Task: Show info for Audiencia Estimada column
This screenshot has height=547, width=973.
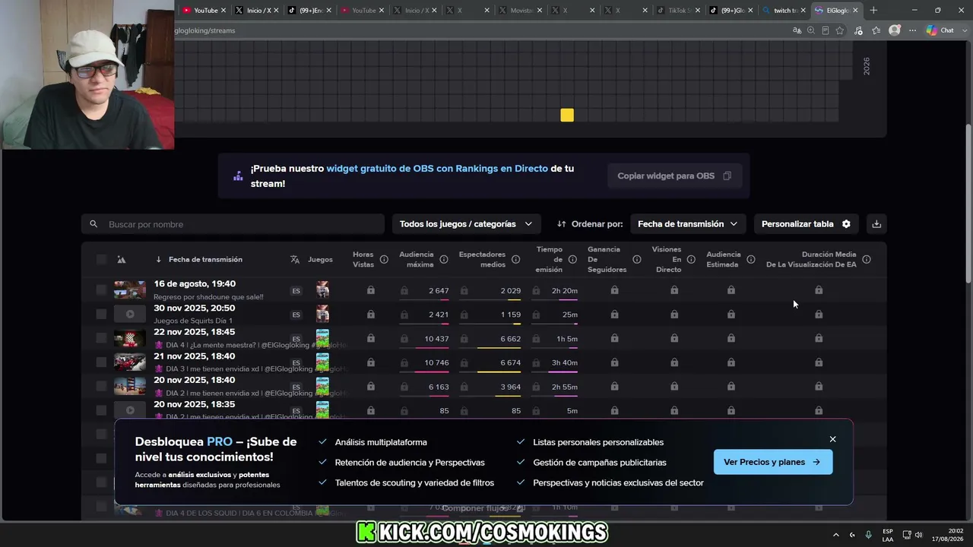Action: [x=750, y=260]
